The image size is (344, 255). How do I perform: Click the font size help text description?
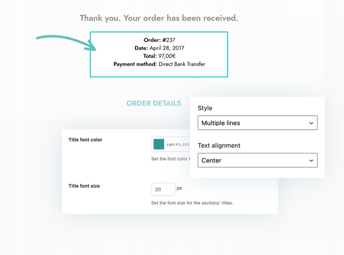coord(192,203)
